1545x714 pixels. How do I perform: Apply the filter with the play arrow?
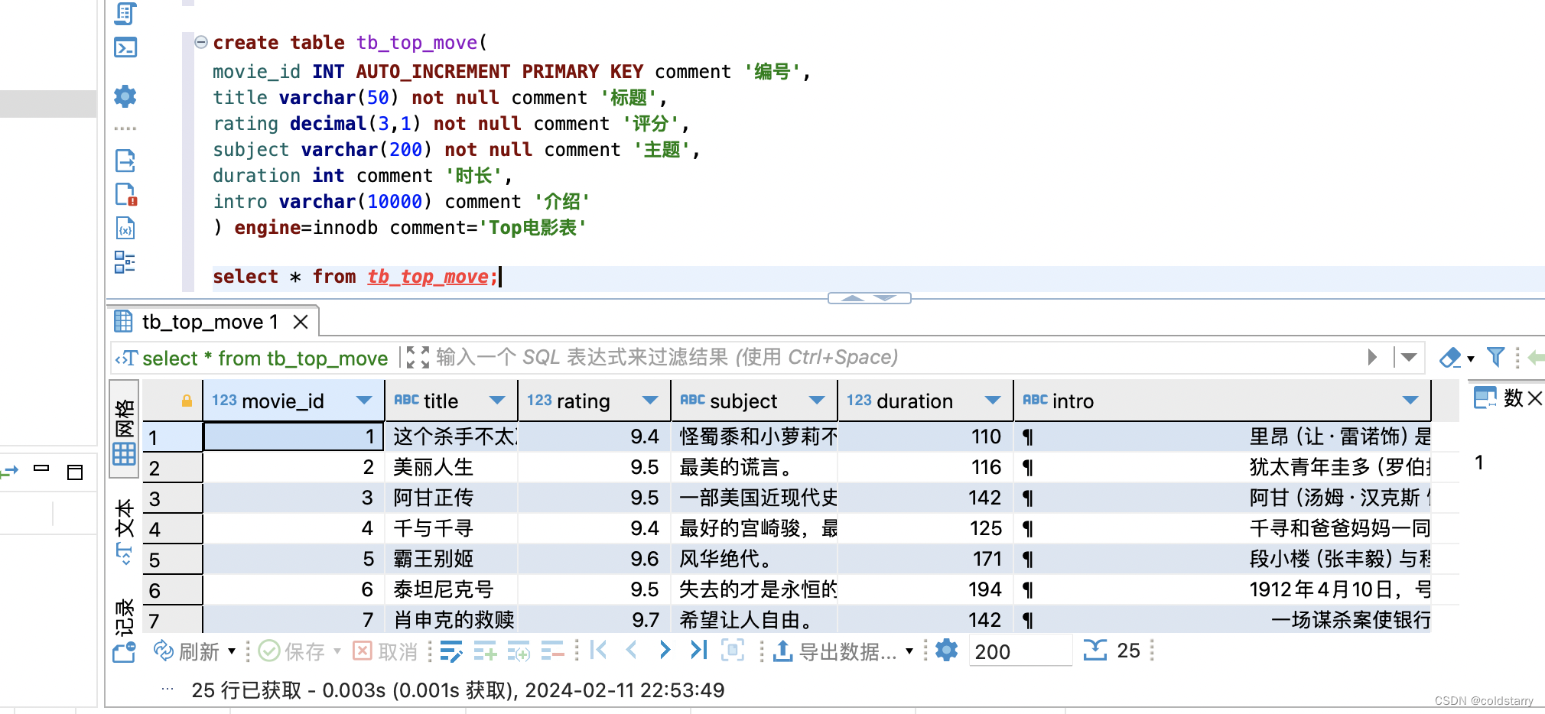click(1373, 357)
